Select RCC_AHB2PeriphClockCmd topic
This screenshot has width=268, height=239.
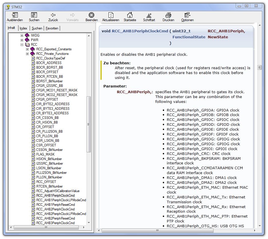pos(55,209)
